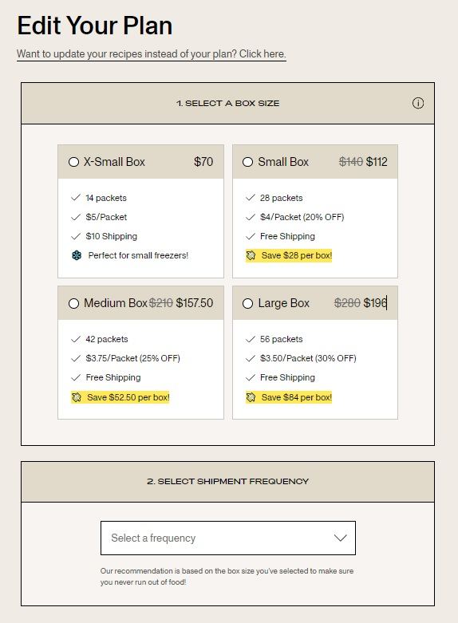Click the checkmark next to $3.75/Packet
Screen dimensions: 458x623
coord(76,358)
